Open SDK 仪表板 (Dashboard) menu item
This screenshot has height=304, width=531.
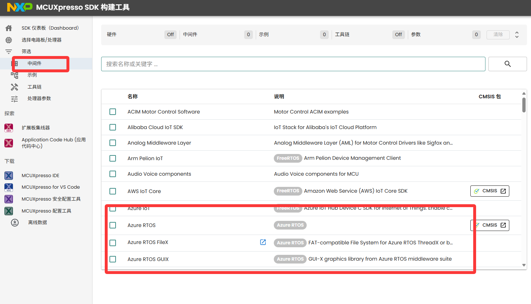coord(50,28)
